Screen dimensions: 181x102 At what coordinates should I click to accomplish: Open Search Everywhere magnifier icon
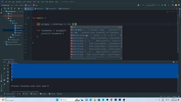pos(173,5)
